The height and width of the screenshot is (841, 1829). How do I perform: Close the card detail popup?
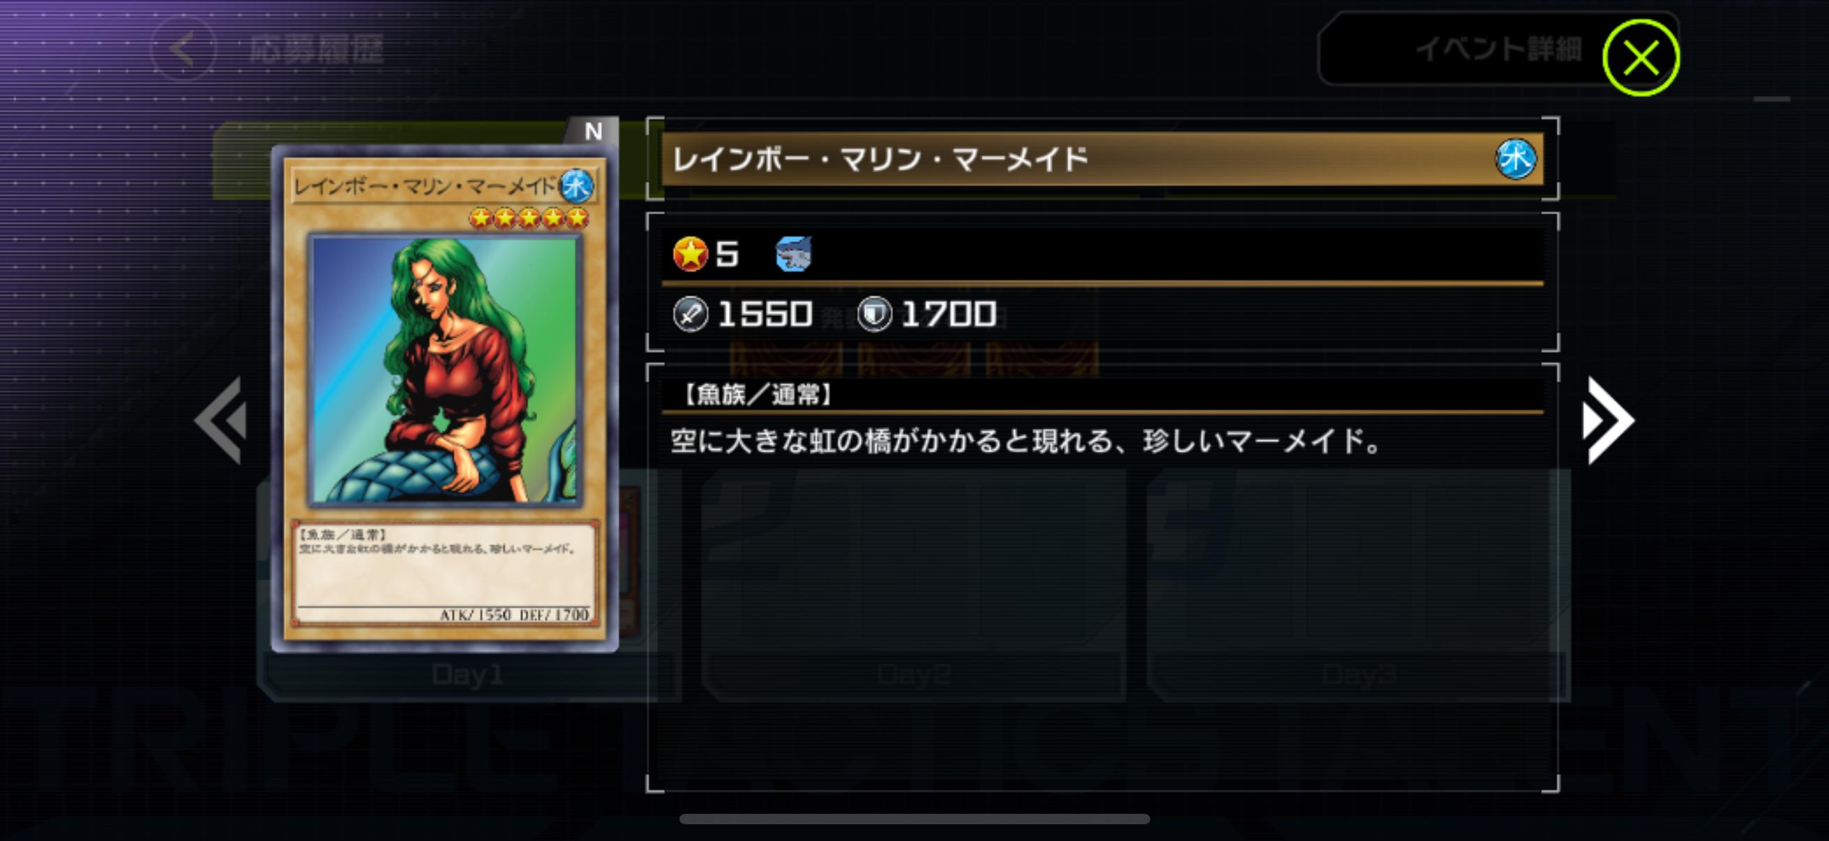point(1640,58)
